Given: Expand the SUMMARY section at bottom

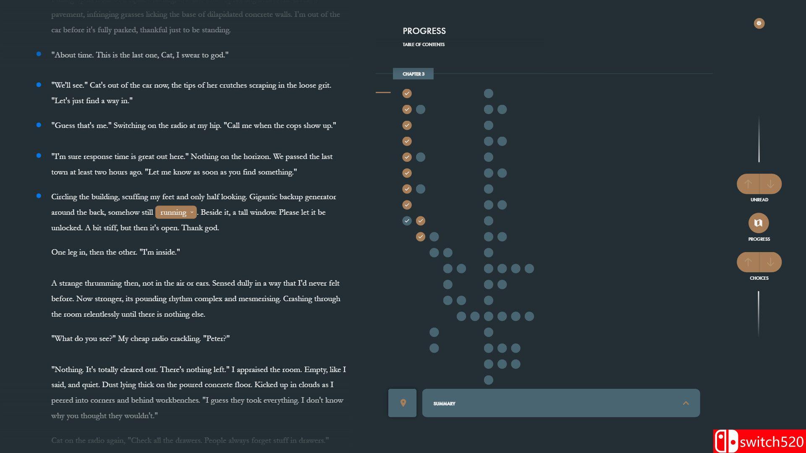Looking at the screenshot, I should click(x=686, y=403).
